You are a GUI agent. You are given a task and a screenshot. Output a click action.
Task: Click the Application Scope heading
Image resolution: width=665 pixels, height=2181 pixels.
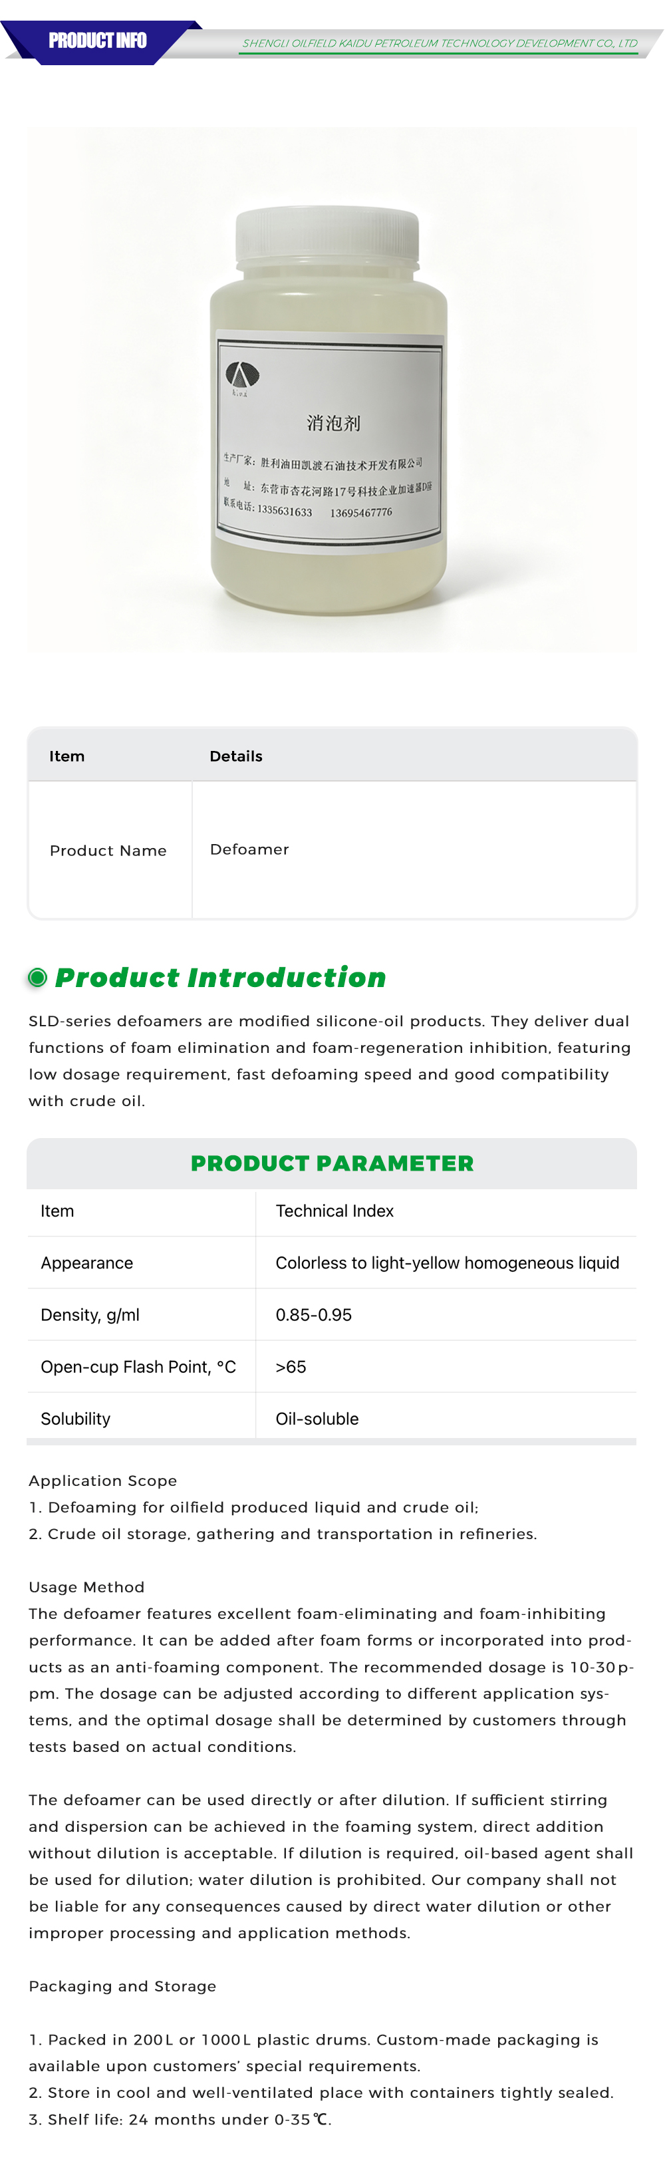click(x=103, y=1481)
